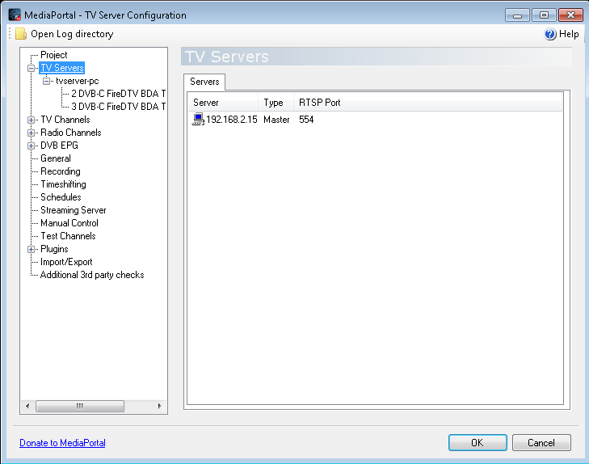Click the MediaPortal app icon in title bar
The image size is (589, 464).
click(x=15, y=15)
